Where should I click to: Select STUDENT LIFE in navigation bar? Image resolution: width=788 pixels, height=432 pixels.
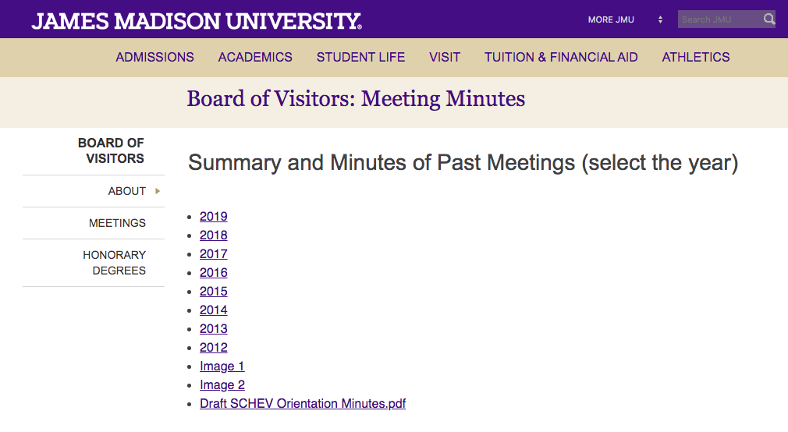click(x=360, y=57)
